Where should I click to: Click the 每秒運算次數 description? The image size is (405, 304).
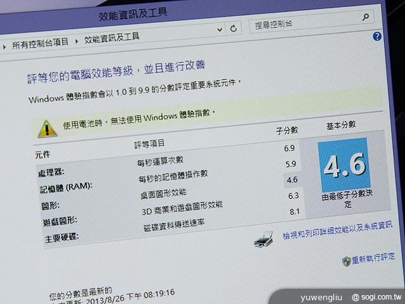[x=160, y=161]
